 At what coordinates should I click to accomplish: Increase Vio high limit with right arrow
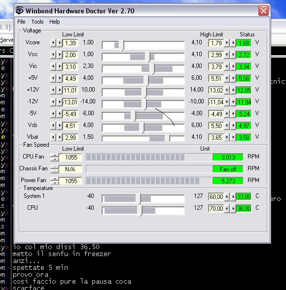click(233, 67)
